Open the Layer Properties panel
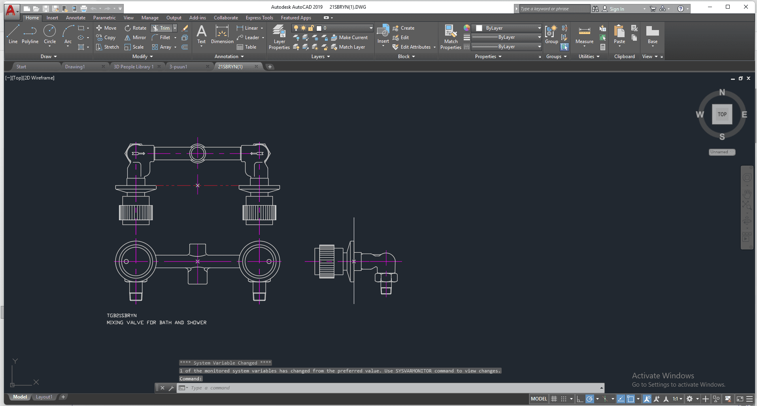 [x=279, y=37]
